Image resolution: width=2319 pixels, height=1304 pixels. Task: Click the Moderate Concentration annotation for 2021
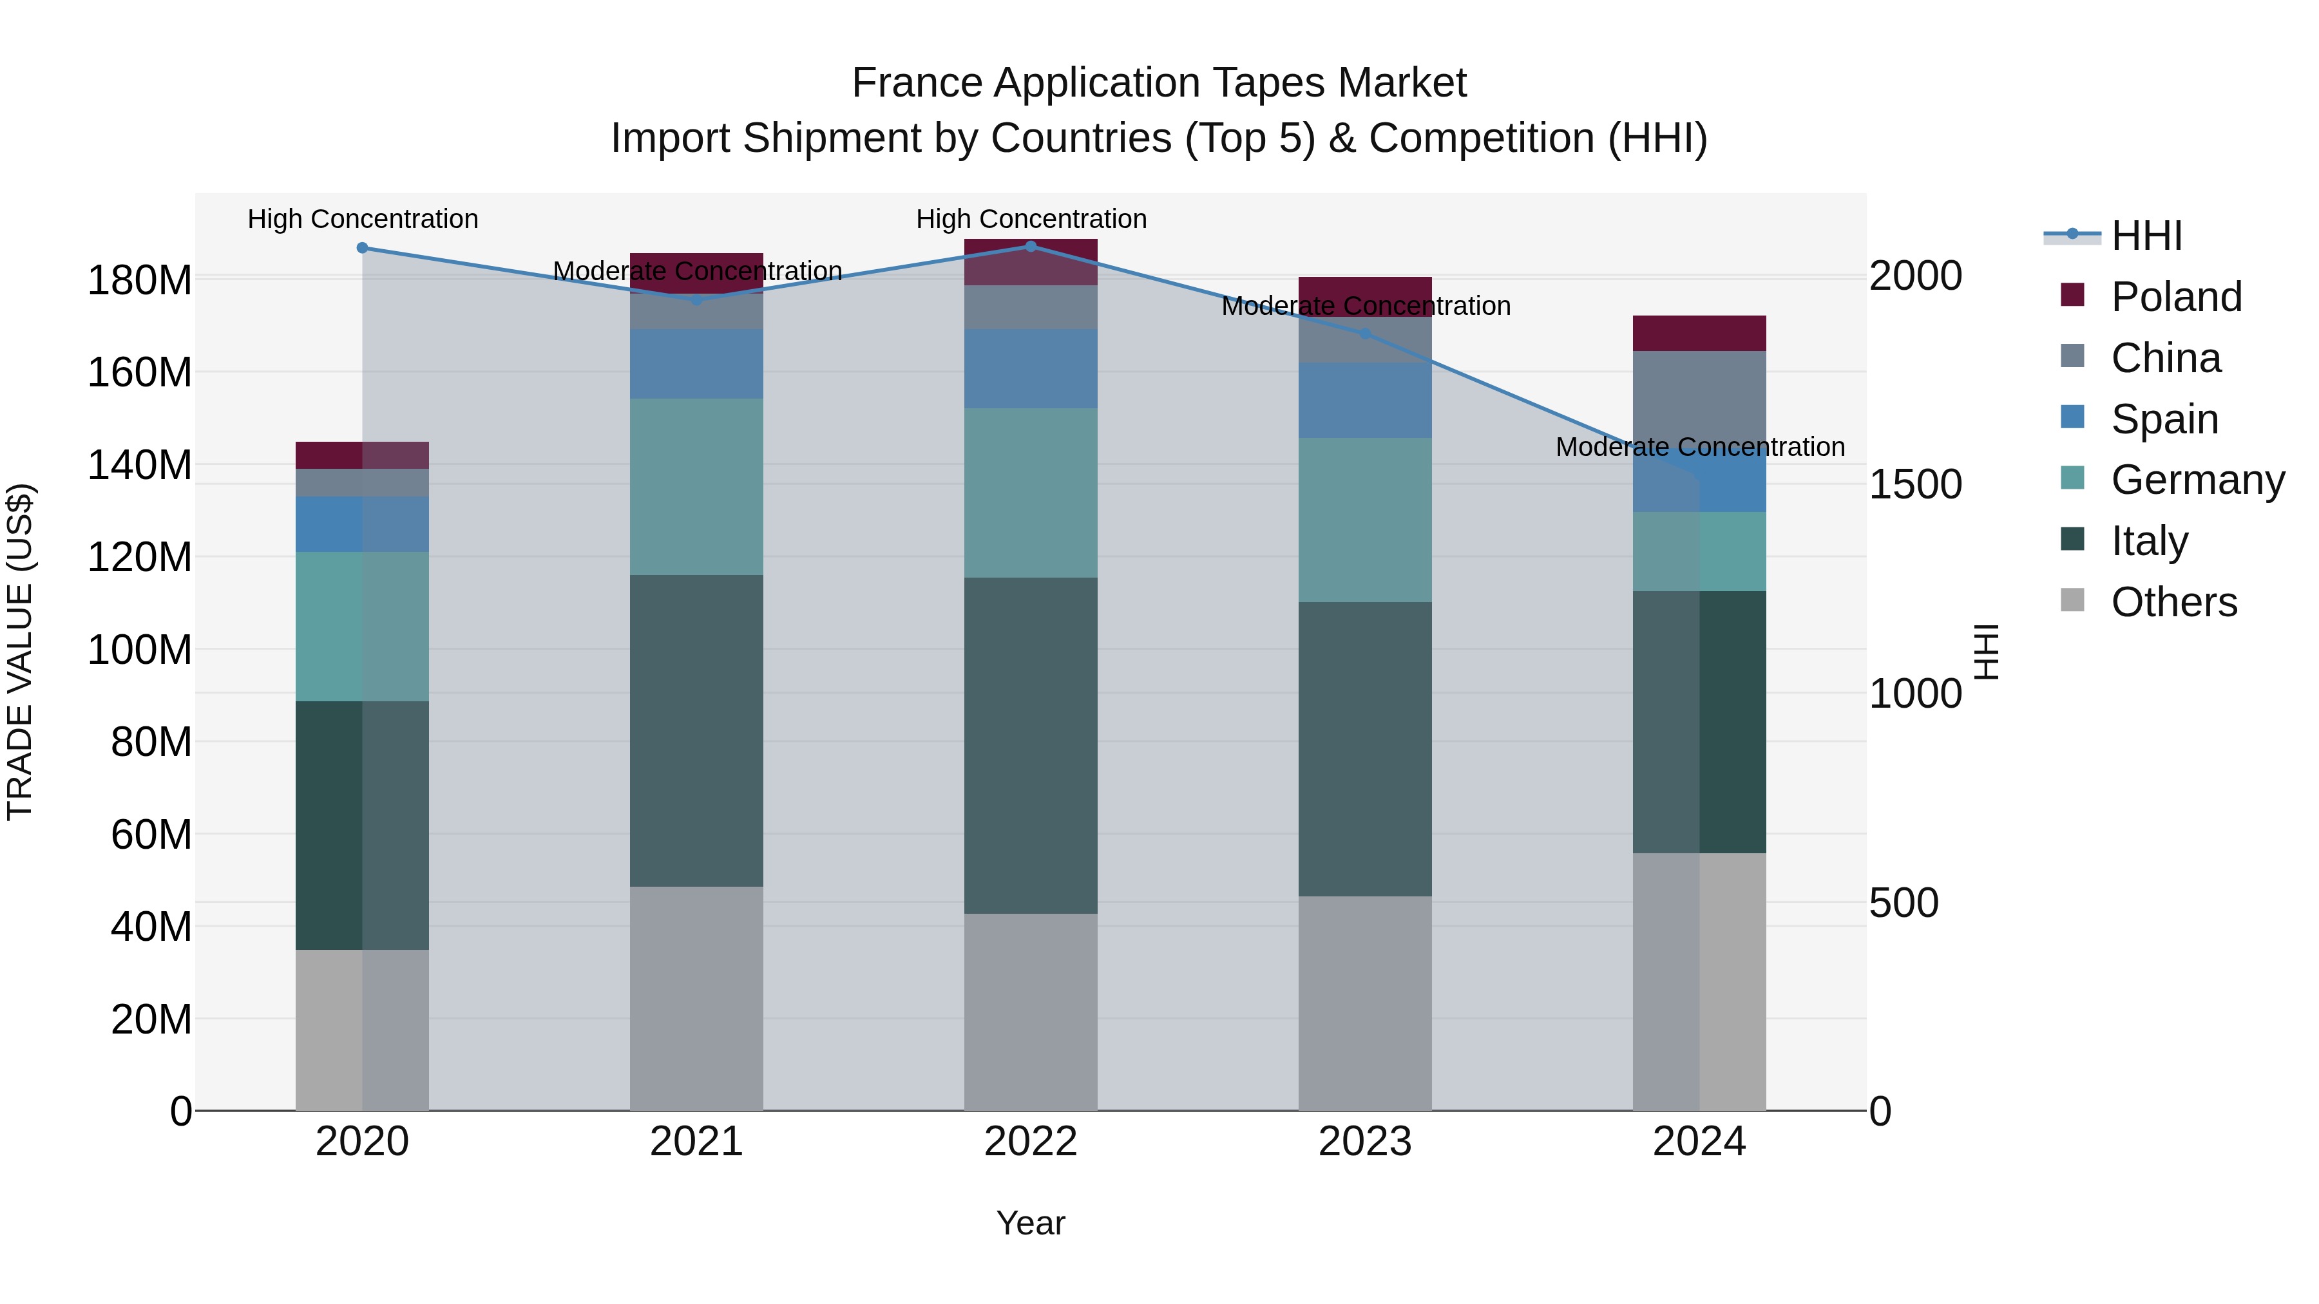tap(698, 271)
